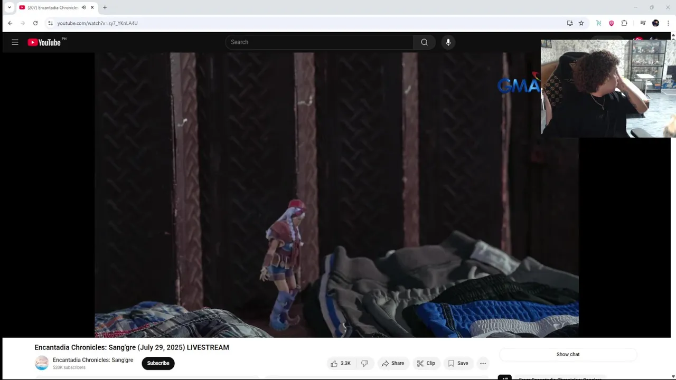676x380 pixels.
Task: Open more actions three-dot menu under video
Action: coord(483,363)
